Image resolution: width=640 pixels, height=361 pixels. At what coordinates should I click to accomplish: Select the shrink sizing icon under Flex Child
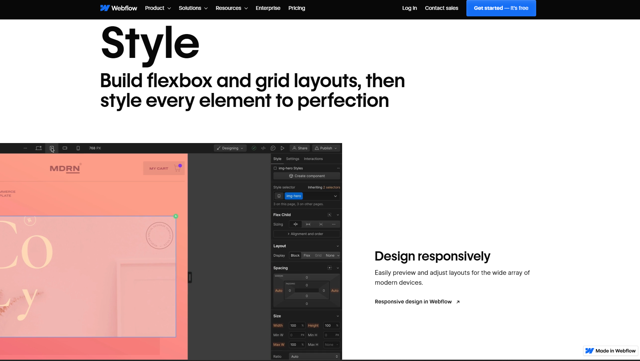(x=295, y=224)
